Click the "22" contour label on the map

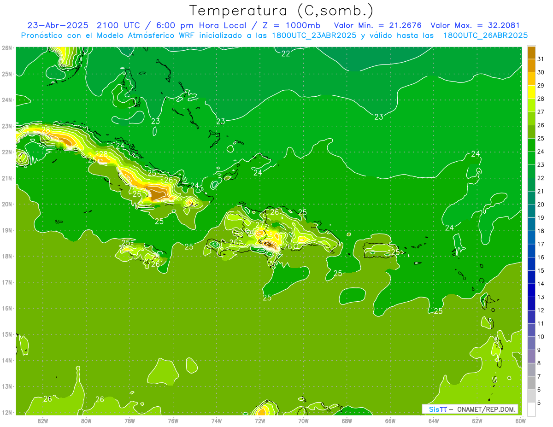pos(286,53)
